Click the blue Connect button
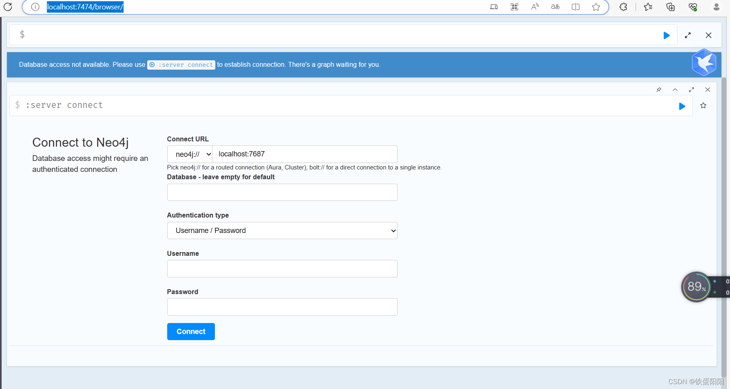The width and height of the screenshot is (730, 389). click(191, 332)
